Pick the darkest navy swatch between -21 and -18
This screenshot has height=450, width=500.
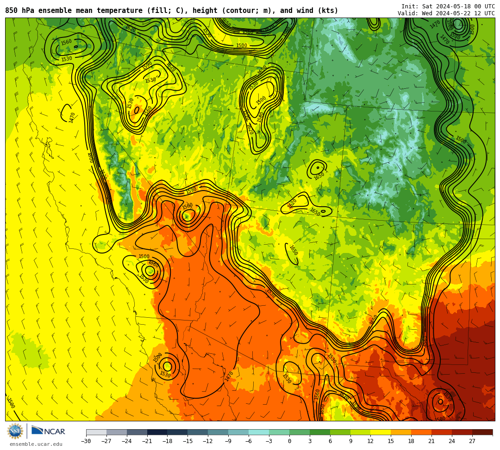(157, 432)
